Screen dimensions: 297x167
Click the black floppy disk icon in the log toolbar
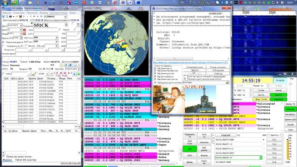coord(20,17)
